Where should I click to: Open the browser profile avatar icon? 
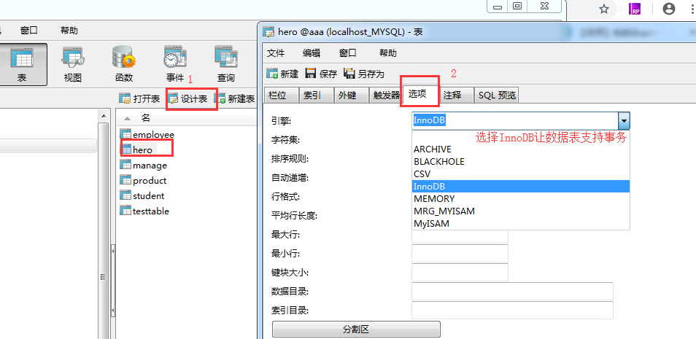(668, 9)
